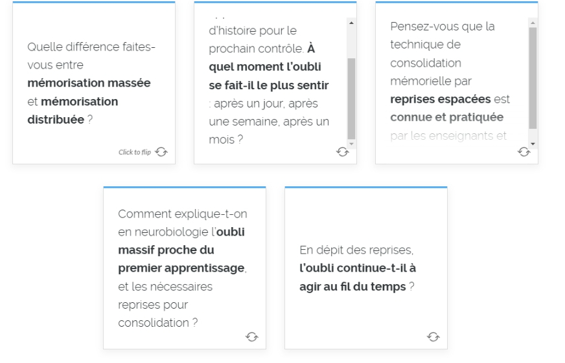Click the scrollbar thumb on the 'Pensez-vous' card
The image size is (565, 363).
point(533,78)
